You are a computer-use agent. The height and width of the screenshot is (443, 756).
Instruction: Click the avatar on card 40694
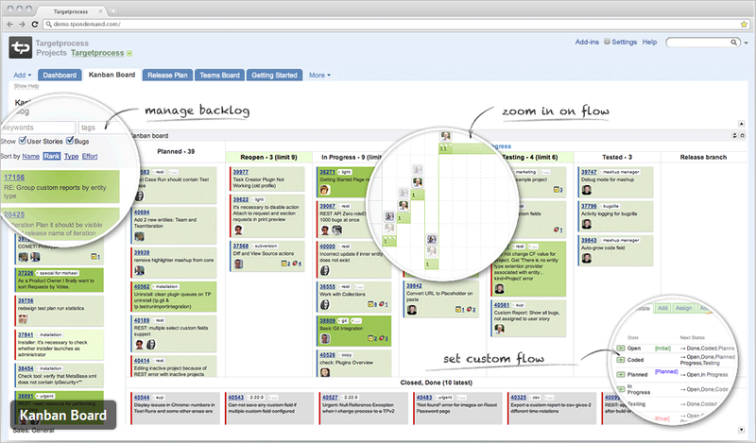(139, 236)
